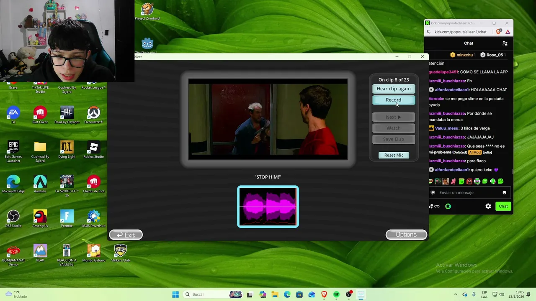This screenshot has height=301, width=536.
Task: Launch the Riot Client shortcut
Action: pos(40,115)
